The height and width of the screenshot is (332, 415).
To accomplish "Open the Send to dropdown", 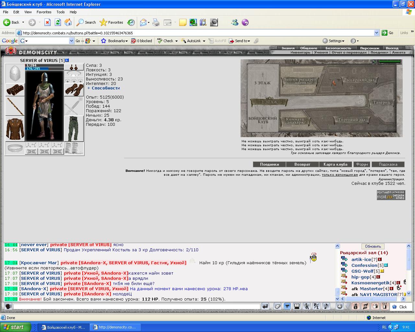I will pyautogui.click(x=240, y=41).
